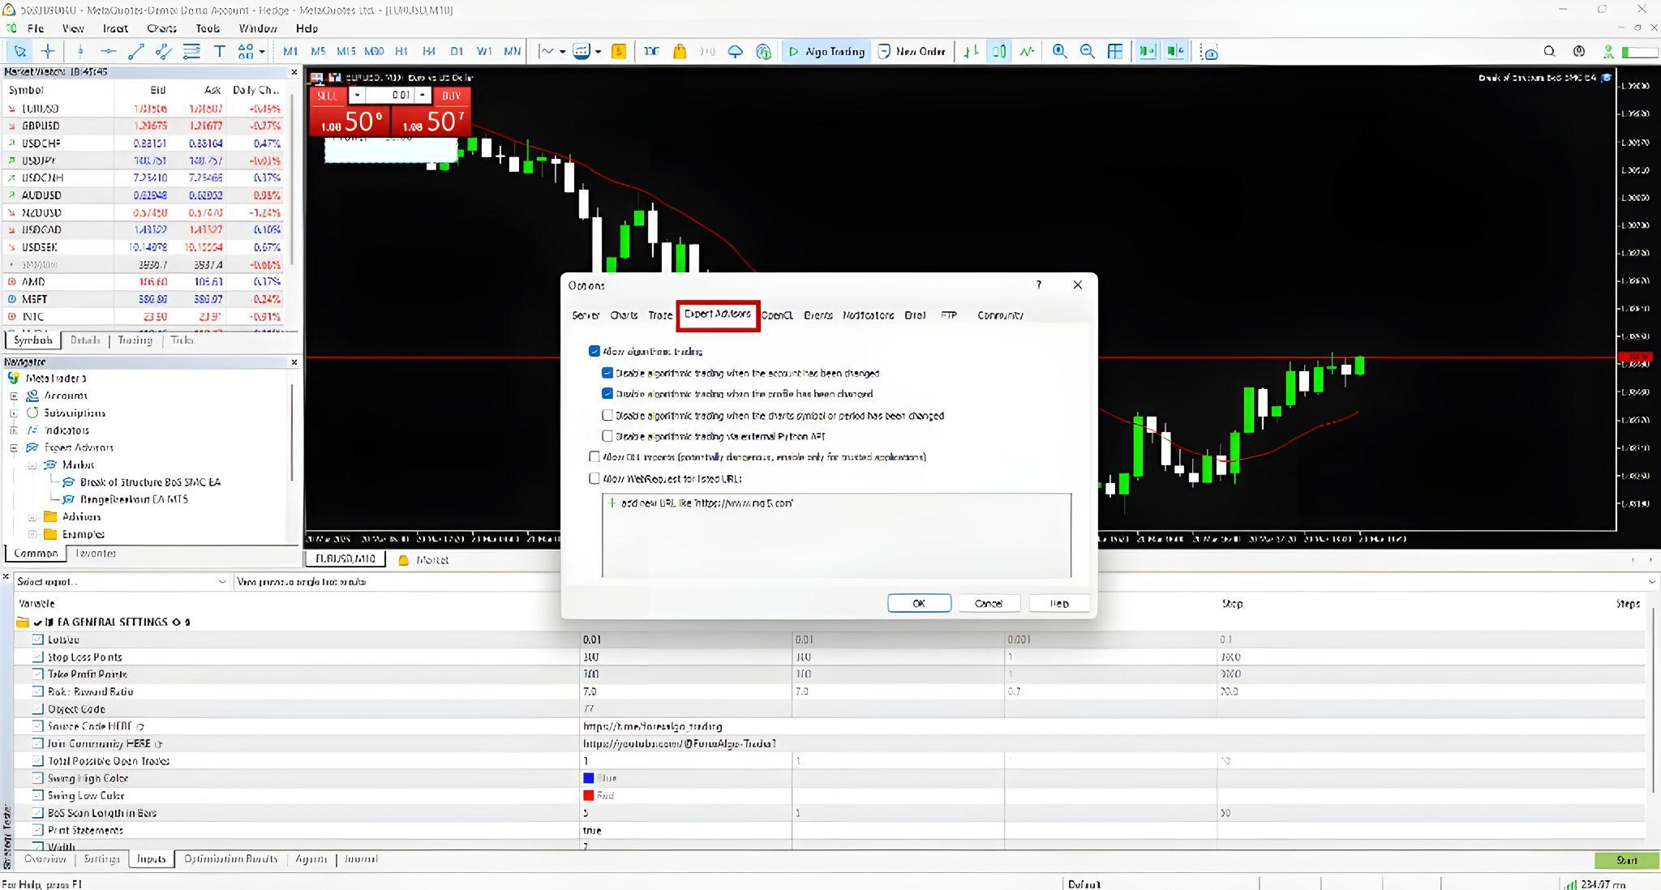
Task: Open the Market shopping bag icon
Action: (x=680, y=51)
